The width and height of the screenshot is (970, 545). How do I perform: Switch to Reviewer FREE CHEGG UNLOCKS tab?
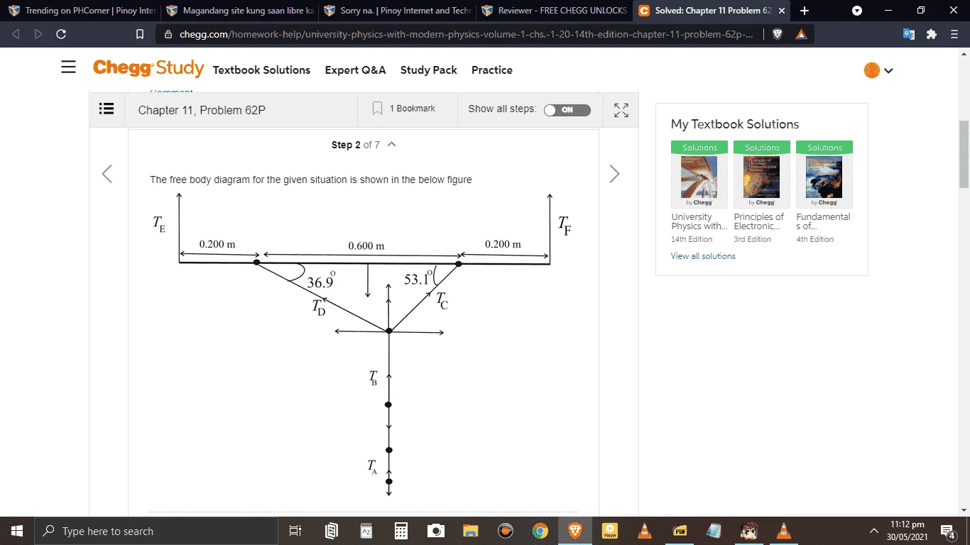click(x=555, y=11)
